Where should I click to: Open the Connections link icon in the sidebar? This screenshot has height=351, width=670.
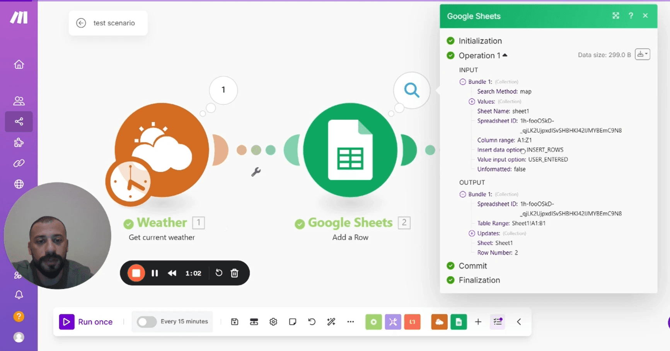(19, 164)
